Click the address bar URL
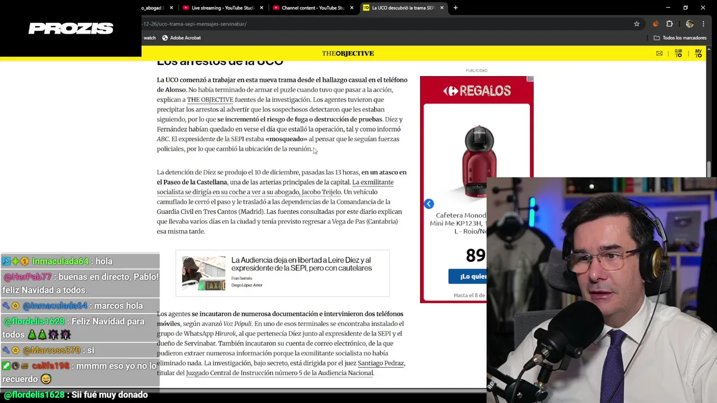Viewport: 717px width, 403px height. coord(194,24)
